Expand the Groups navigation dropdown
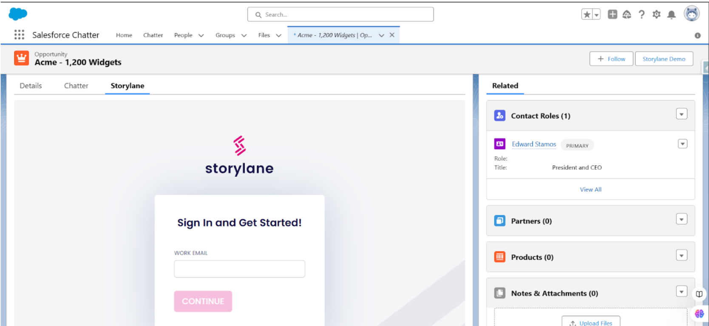The height and width of the screenshot is (326, 709). 244,35
